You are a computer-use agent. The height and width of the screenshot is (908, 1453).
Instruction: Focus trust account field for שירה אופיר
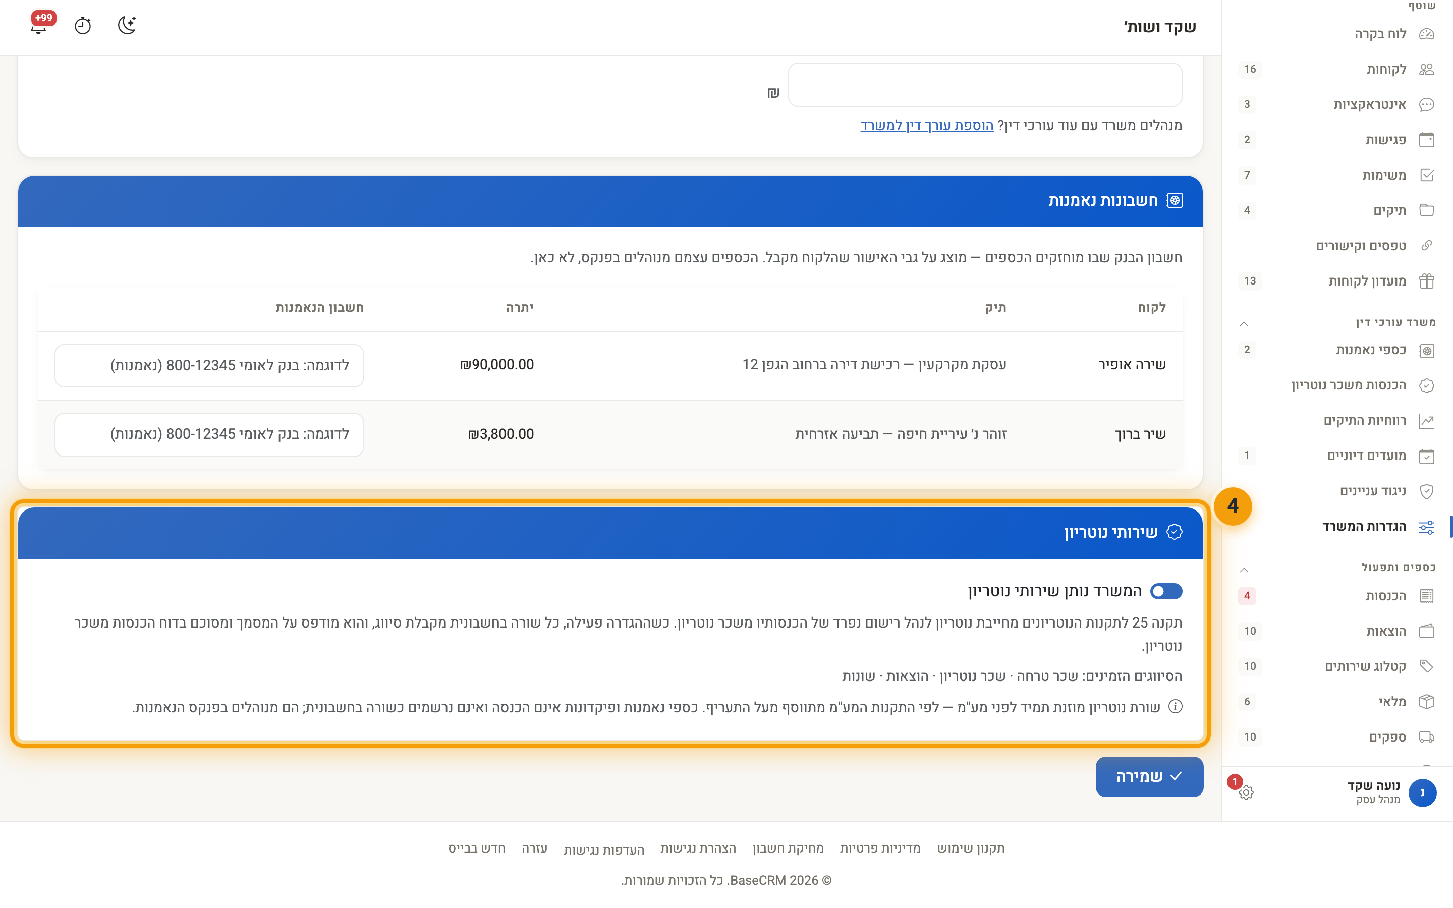click(209, 366)
